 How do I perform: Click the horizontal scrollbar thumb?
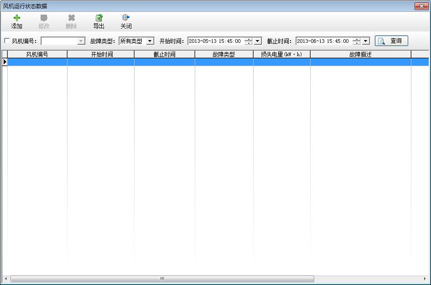pos(162,279)
